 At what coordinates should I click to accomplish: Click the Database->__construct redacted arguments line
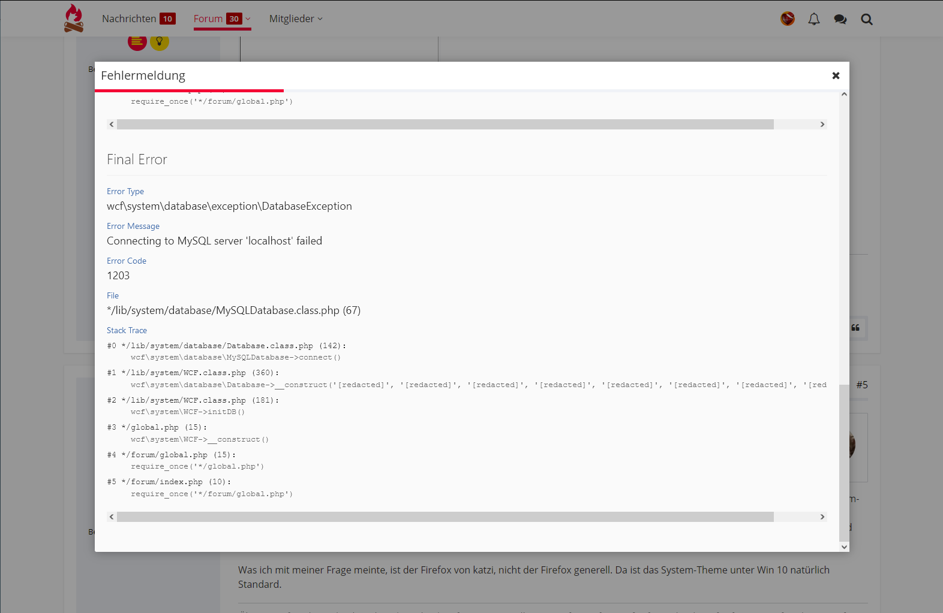[x=479, y=385]
